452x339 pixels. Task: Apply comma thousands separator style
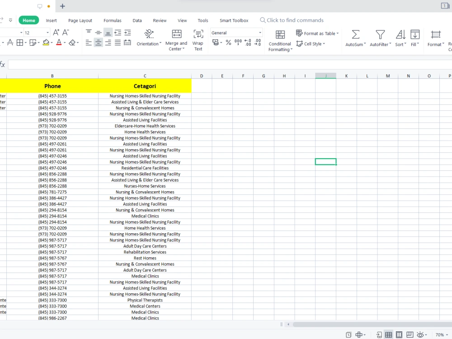pyautogui.click(x=238, y=42)
